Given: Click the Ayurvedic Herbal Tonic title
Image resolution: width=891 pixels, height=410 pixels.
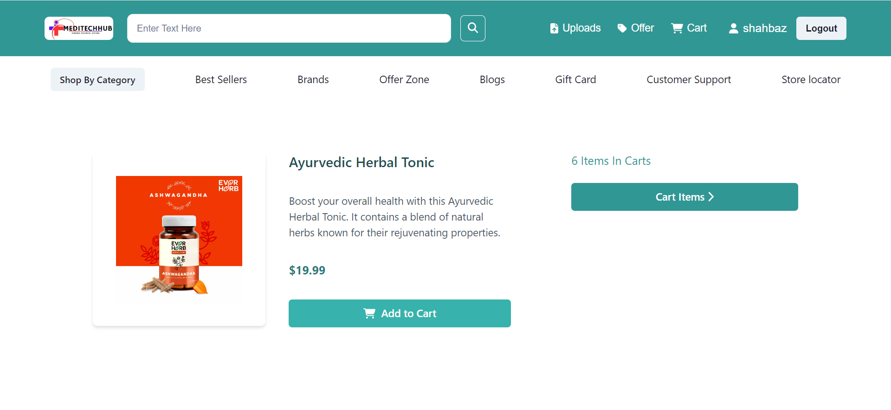Looking at the screenshot, I should pyautogui.click(x=362, y=163).
